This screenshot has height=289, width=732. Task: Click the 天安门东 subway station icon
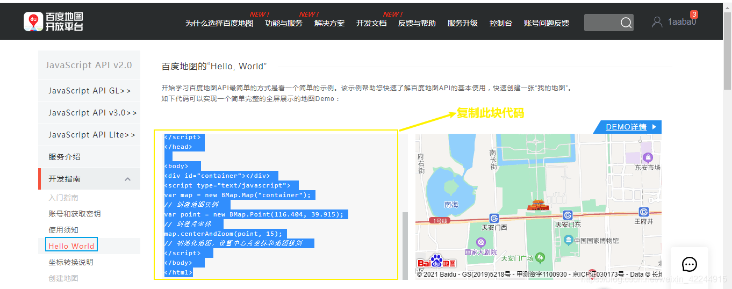568,215
